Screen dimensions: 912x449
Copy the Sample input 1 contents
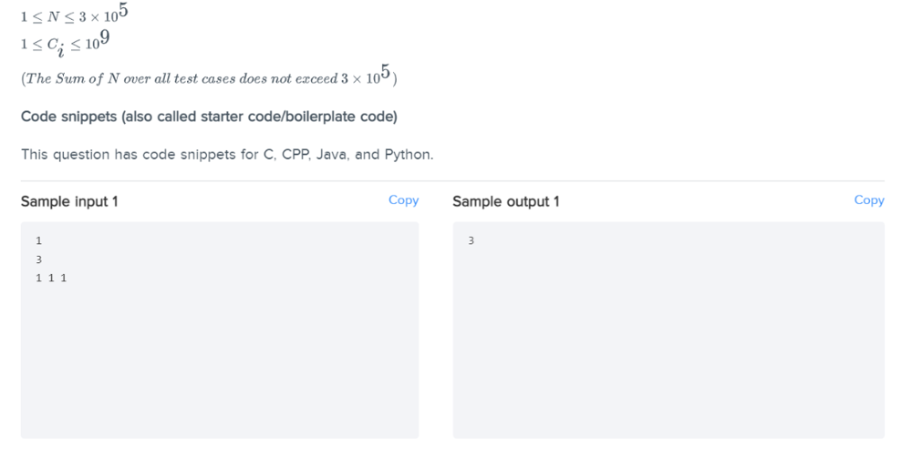point(403,200)
